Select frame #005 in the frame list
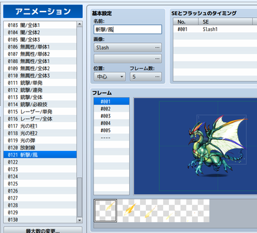This screenshot has height=233, width=257. [x=111, y=130]
